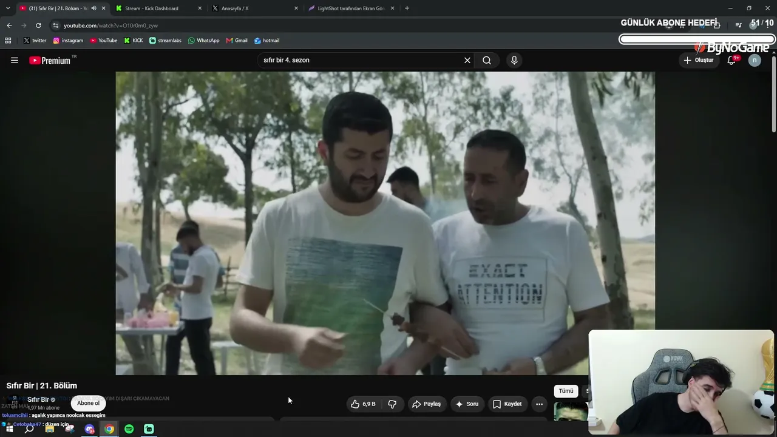The width and height of the screenshot is (777, 437).
Task: Run search with the magnifier button
Action: tap(487, 60)
